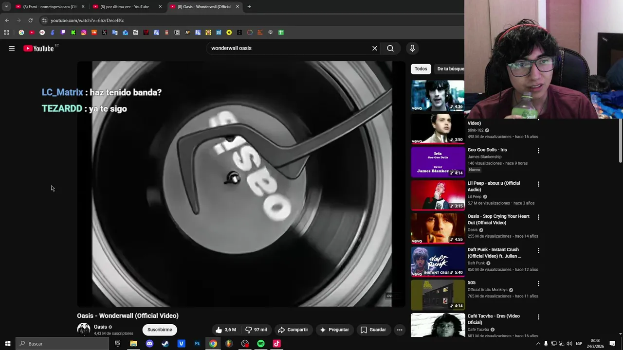Open the Instagram bookmark
Viewport: 623px width, 350px height.
pos(84,33)
